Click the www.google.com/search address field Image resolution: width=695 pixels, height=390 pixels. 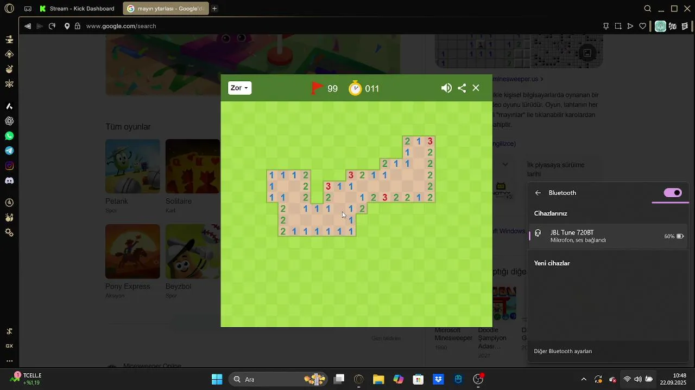pos(121,26)
